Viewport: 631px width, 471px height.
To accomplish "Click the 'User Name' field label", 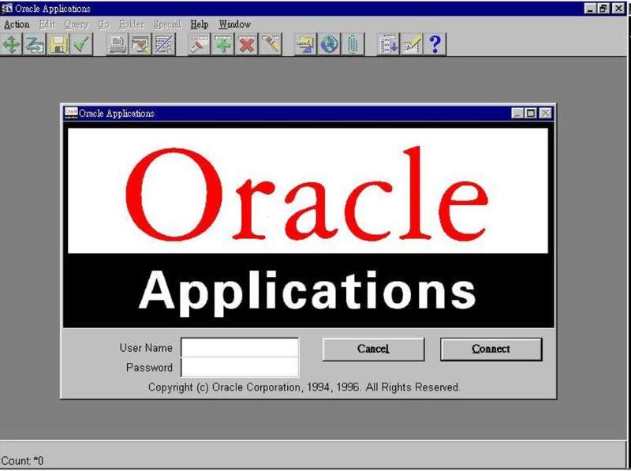I will pyautogui.click(x=146, y=348).
